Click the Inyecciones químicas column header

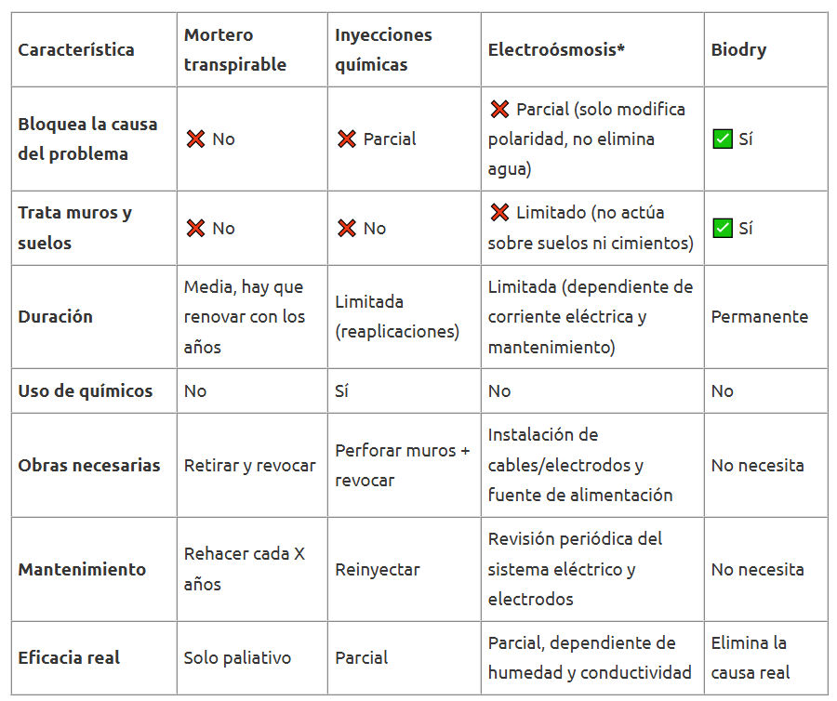[383, 50]
